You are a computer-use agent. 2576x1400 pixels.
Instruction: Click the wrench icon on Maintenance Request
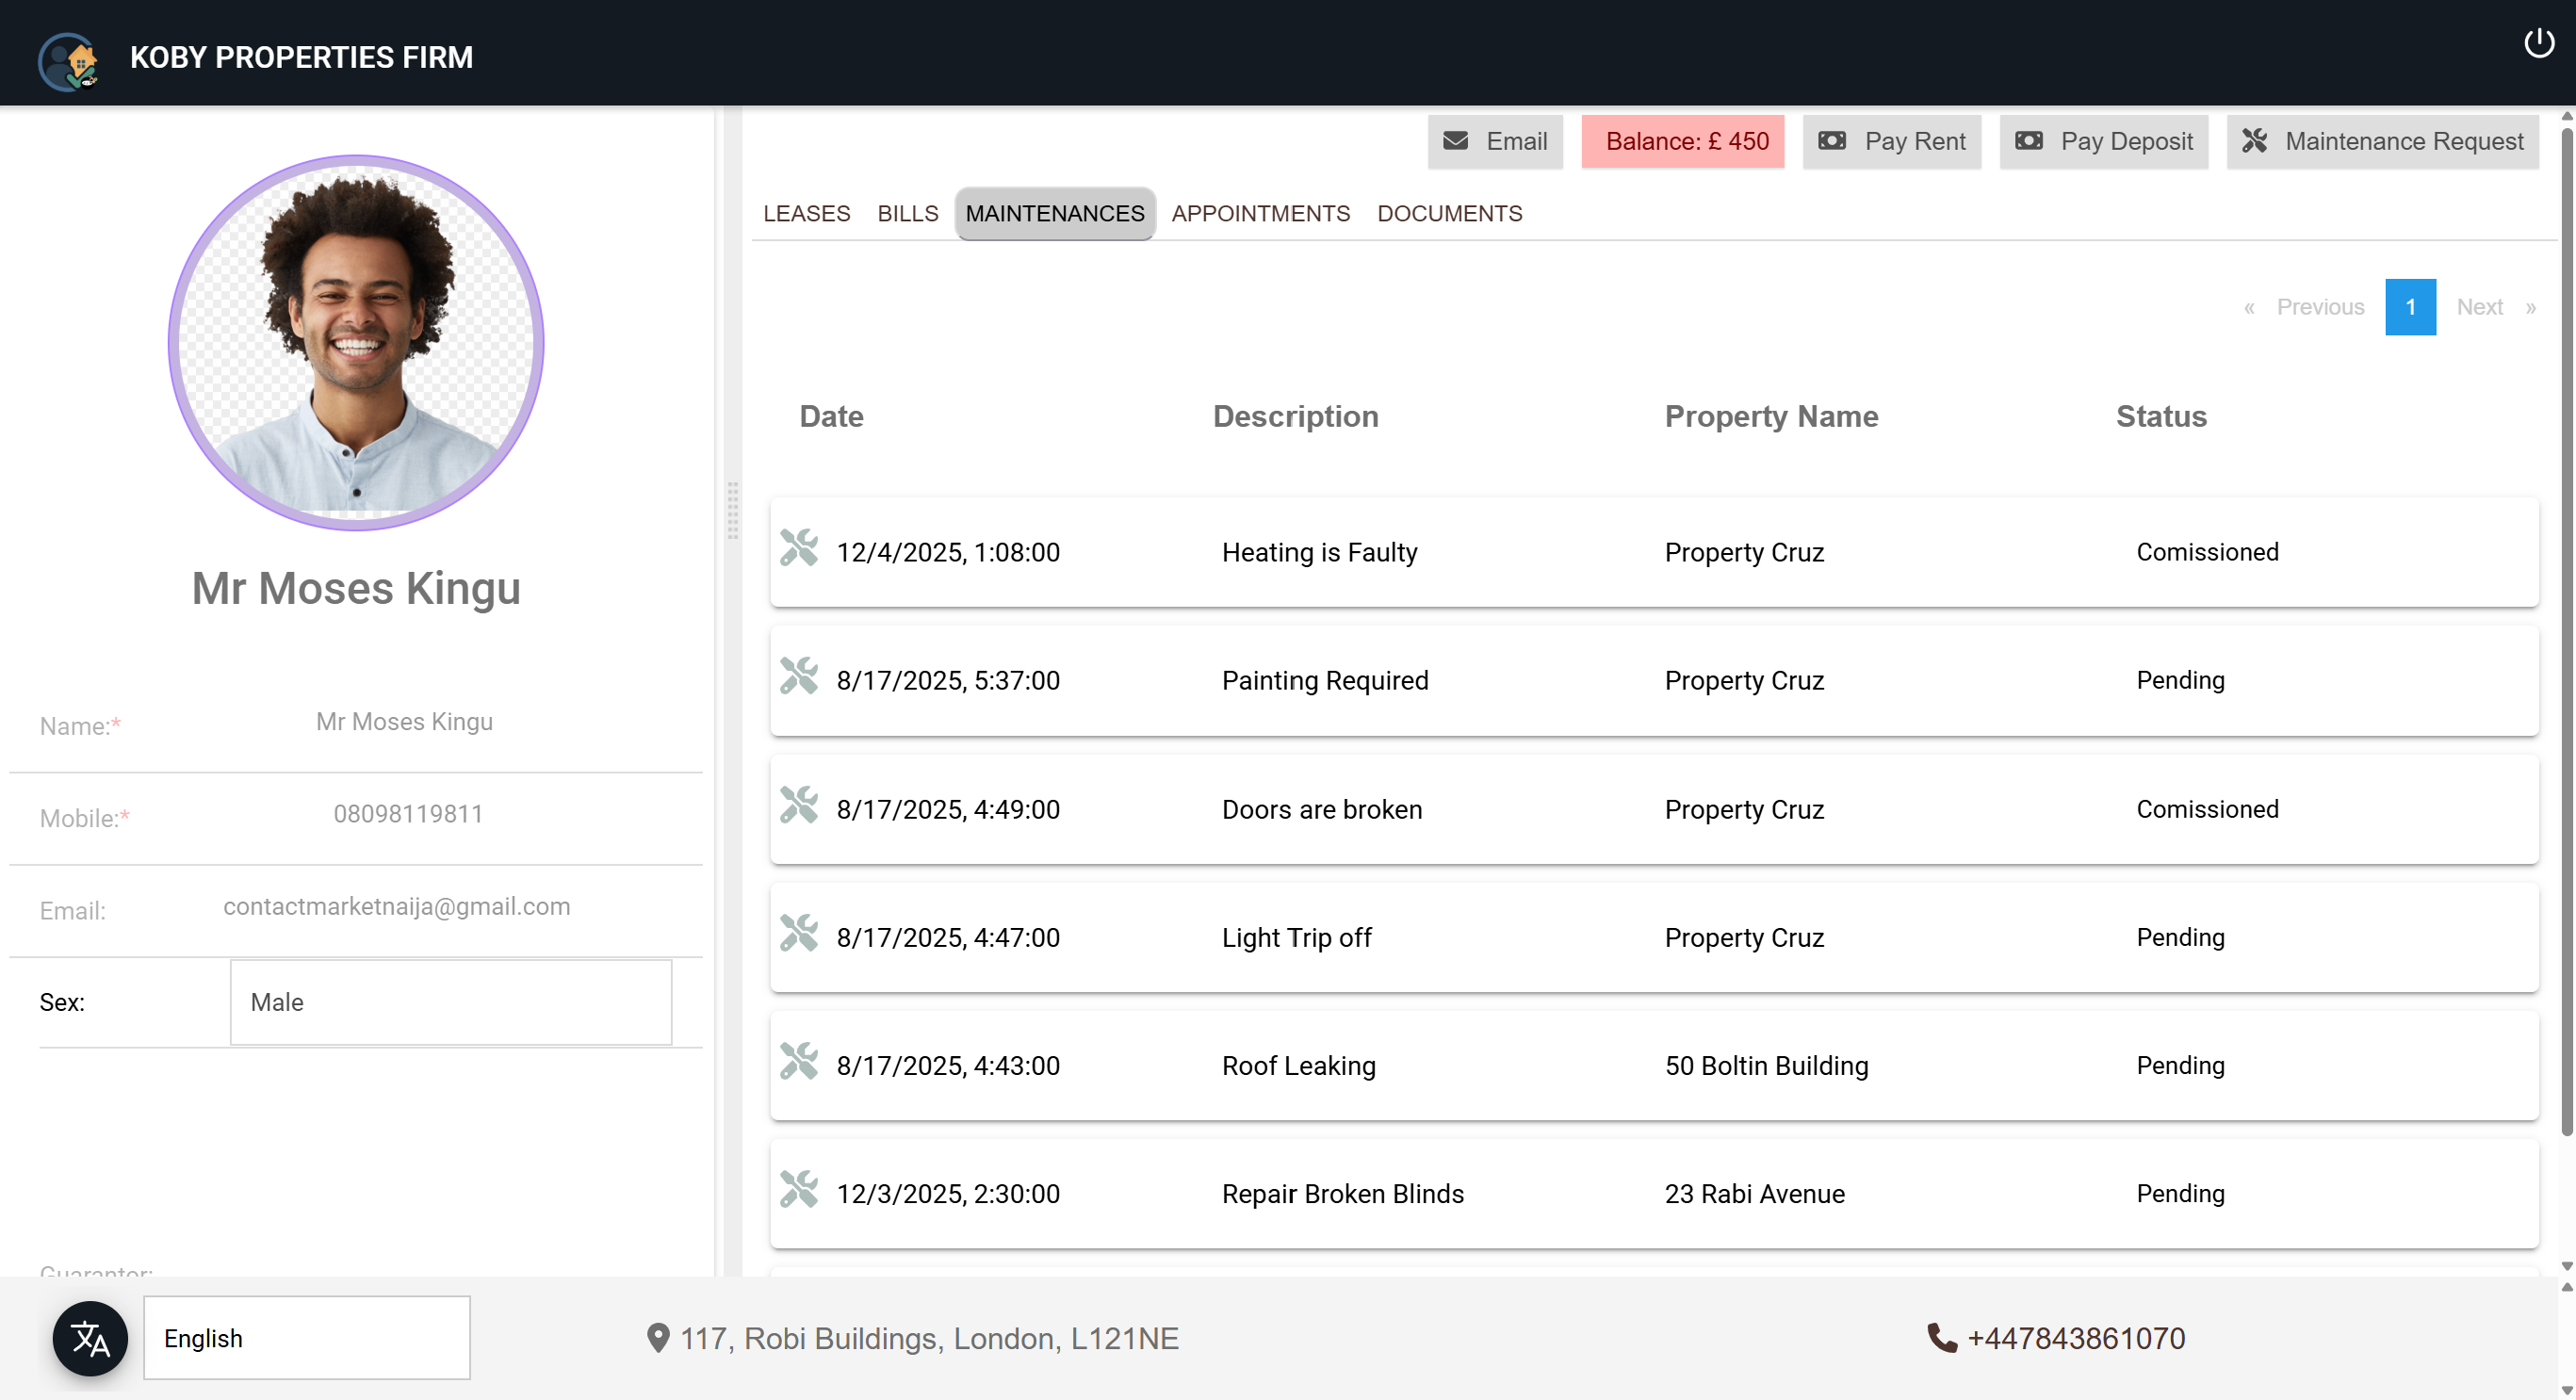pos(2257,141)
